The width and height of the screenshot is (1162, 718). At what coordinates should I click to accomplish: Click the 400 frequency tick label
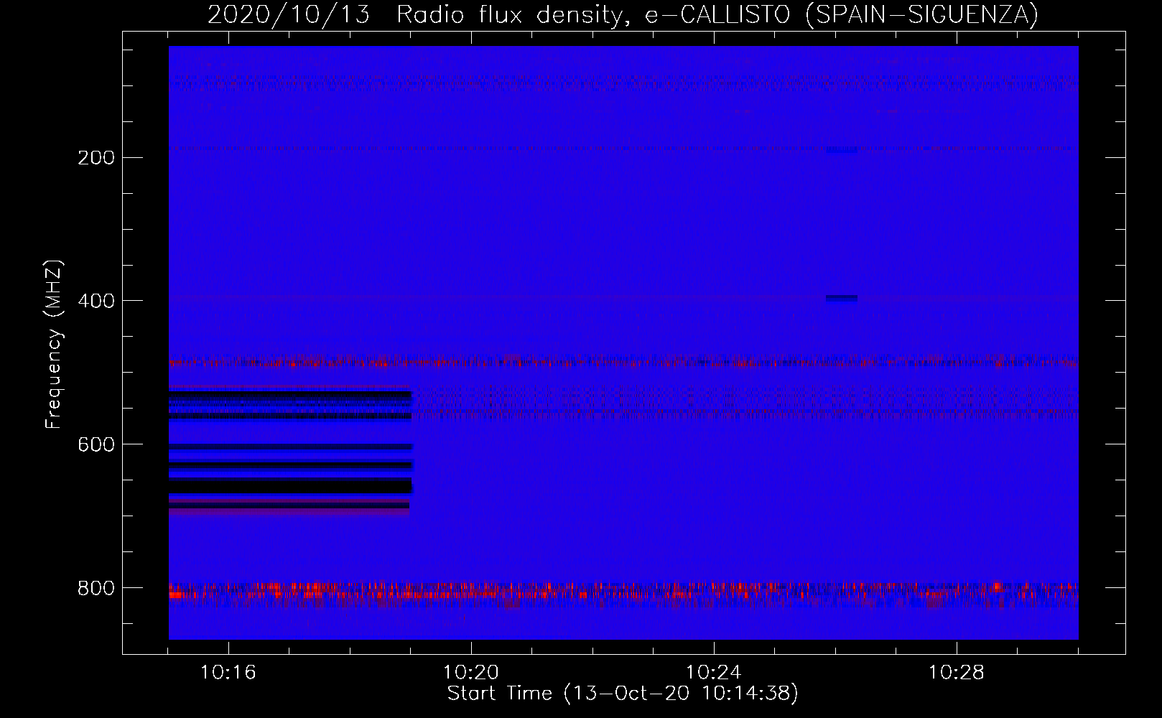coord(96,301)
